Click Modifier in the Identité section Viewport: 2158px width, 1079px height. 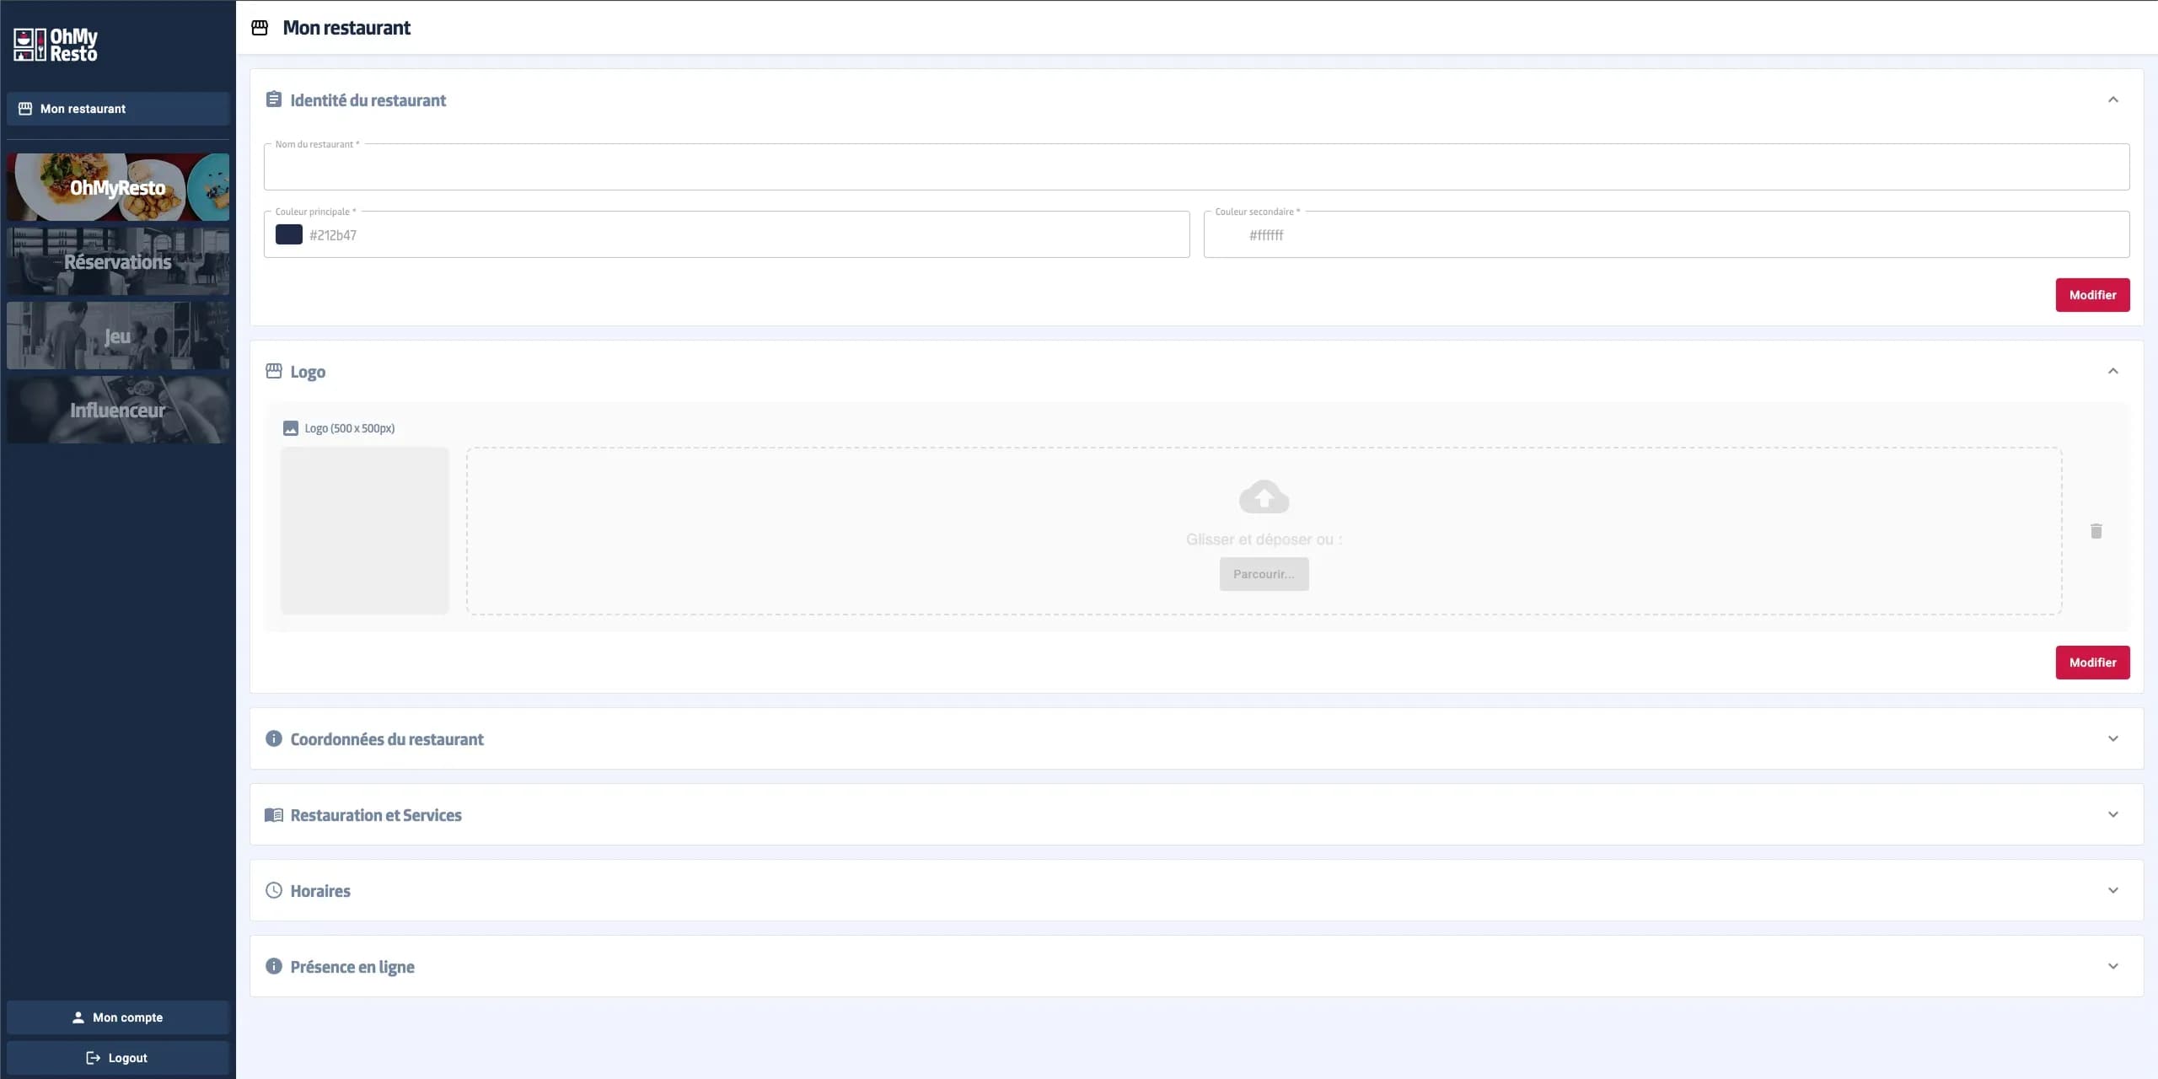tap(2092, 294)
